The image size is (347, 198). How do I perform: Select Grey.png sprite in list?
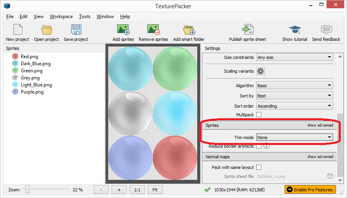coord(26,78)
